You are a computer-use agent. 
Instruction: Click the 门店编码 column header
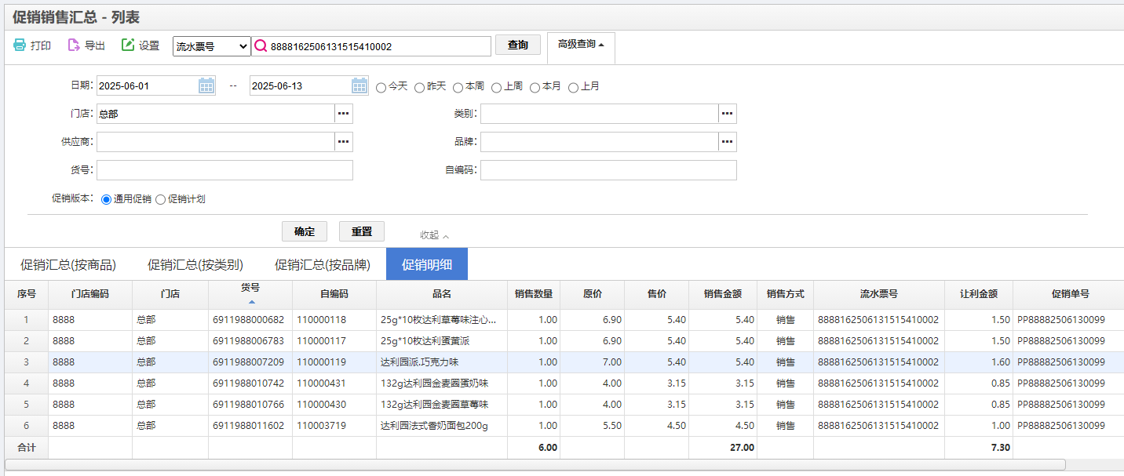point(90,294)
